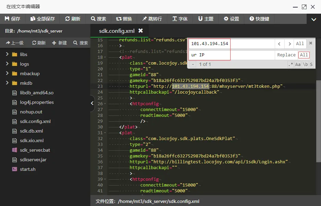Image resolution: width=321 pixels, height=206 pixels.
Task: Expand the mbackup folder
Action: (7, 73)
